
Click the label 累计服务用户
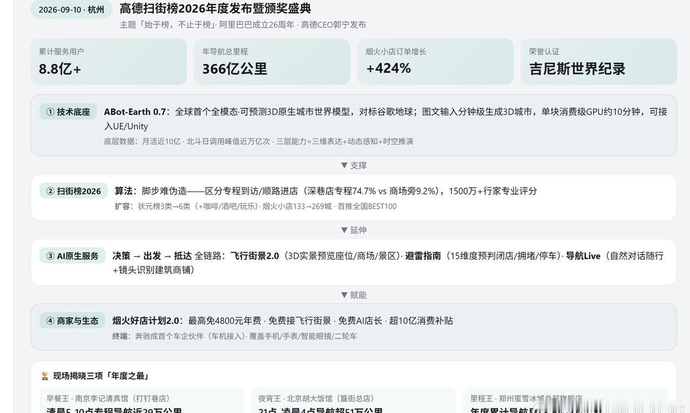tap(62, 52)
